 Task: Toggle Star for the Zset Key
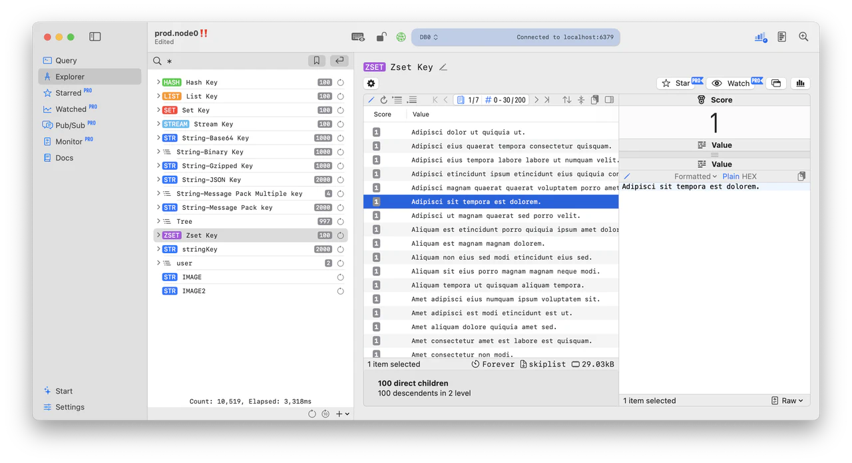(x=678, y=83)
